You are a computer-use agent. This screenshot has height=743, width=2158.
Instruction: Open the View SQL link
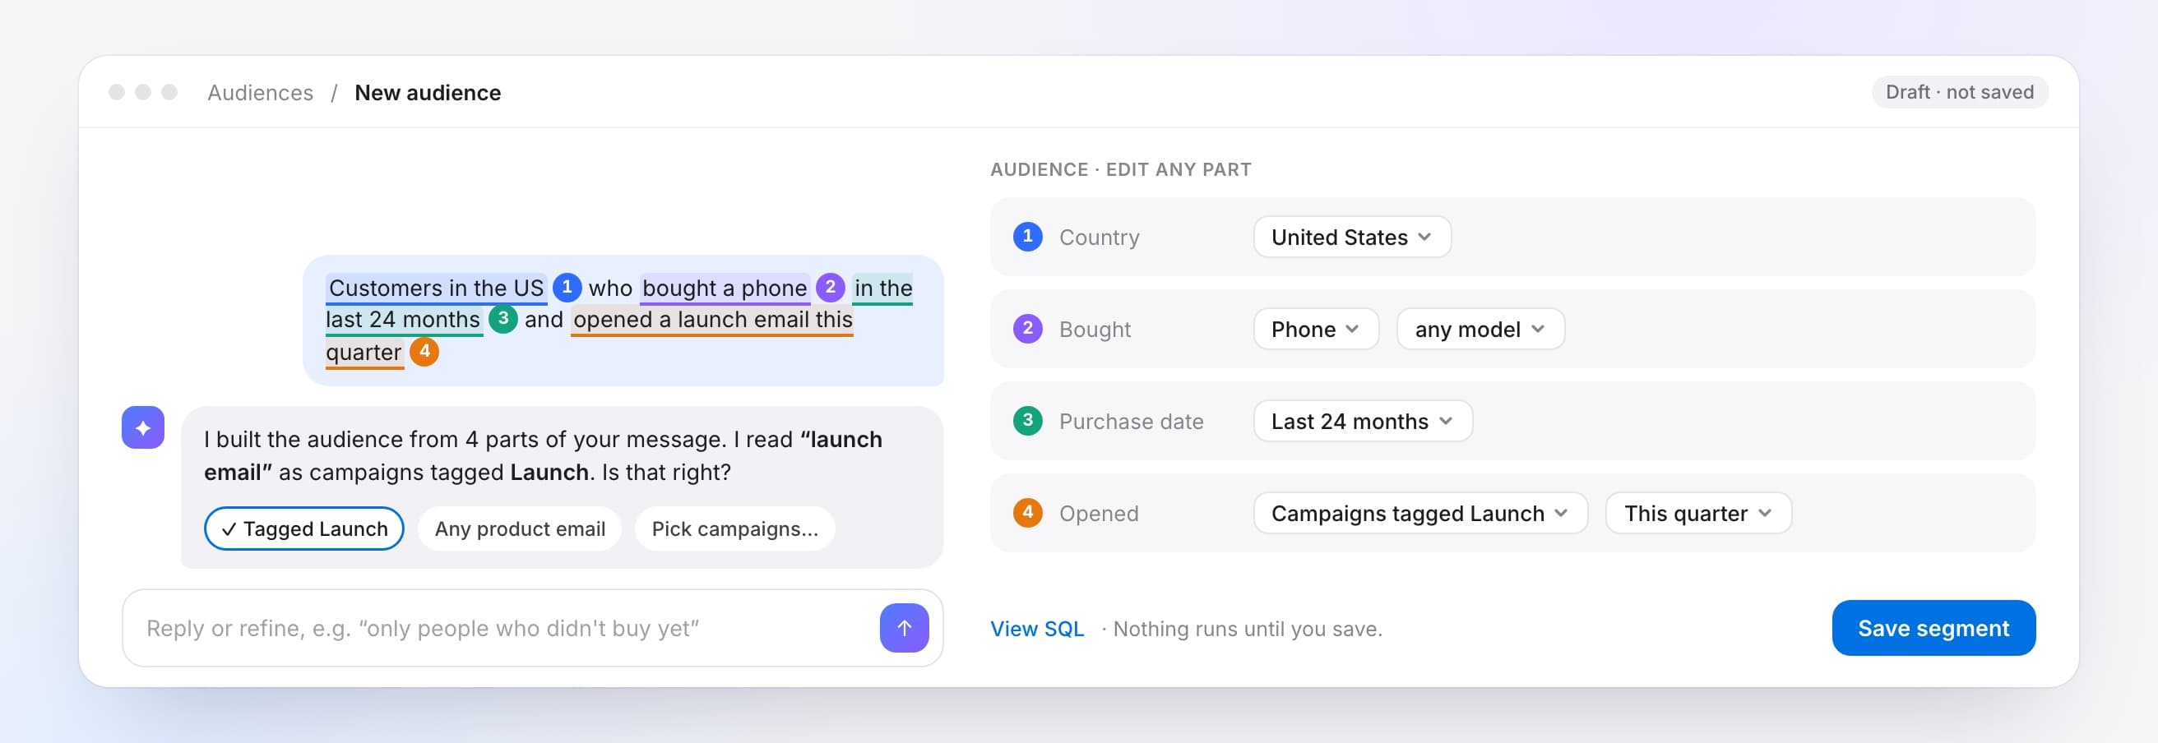tap(1037, 628)
